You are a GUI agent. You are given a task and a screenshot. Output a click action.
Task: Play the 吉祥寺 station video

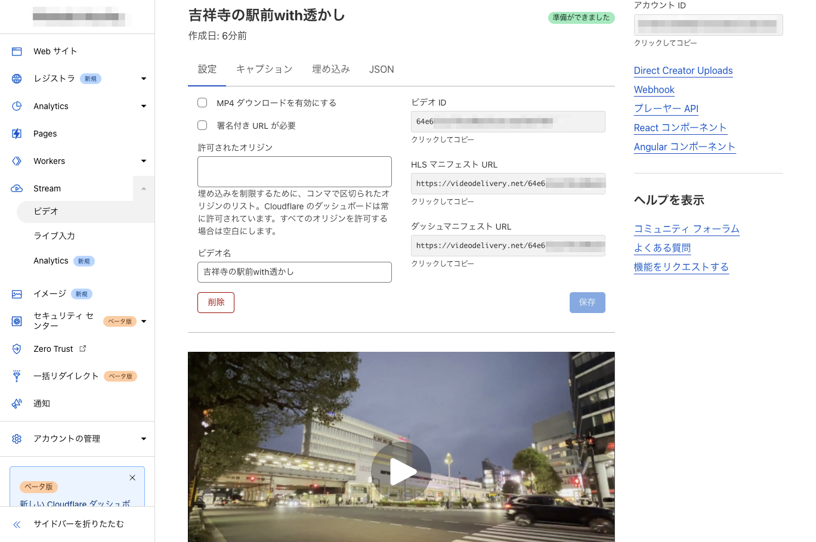401,471
